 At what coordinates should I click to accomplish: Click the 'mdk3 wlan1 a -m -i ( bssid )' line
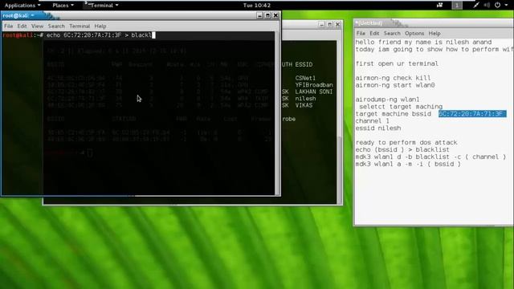408,164
